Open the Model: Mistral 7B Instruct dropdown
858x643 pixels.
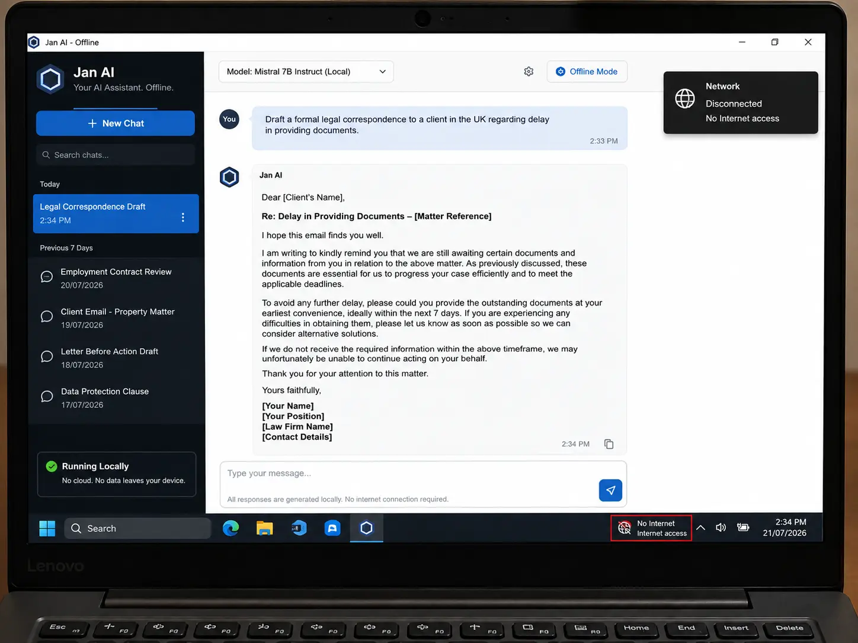point(306,72)
